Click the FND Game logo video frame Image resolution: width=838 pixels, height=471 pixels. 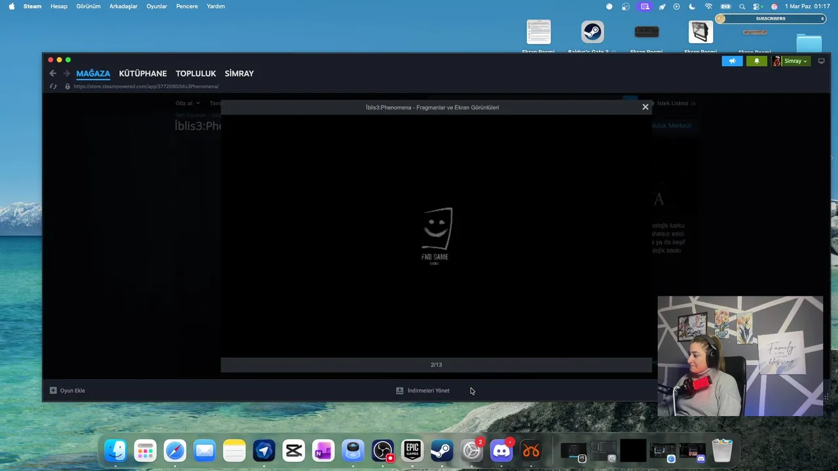point(436,236)
